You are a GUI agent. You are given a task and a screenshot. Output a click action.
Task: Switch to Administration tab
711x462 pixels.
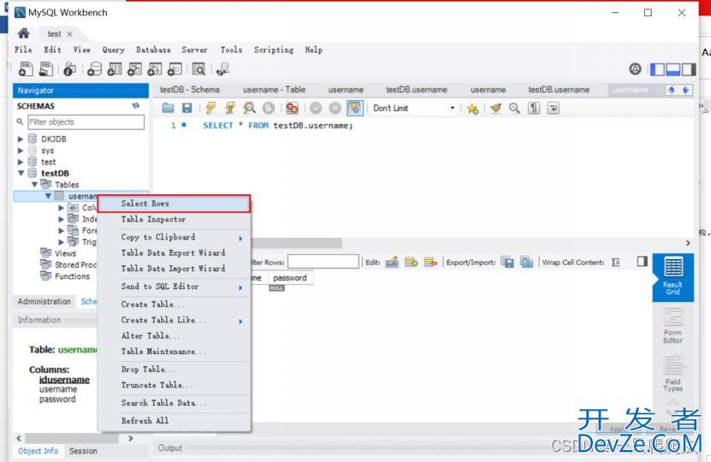44,301
